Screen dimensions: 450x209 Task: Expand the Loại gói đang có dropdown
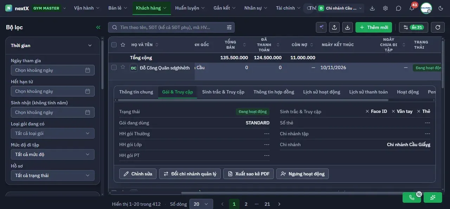53,133
